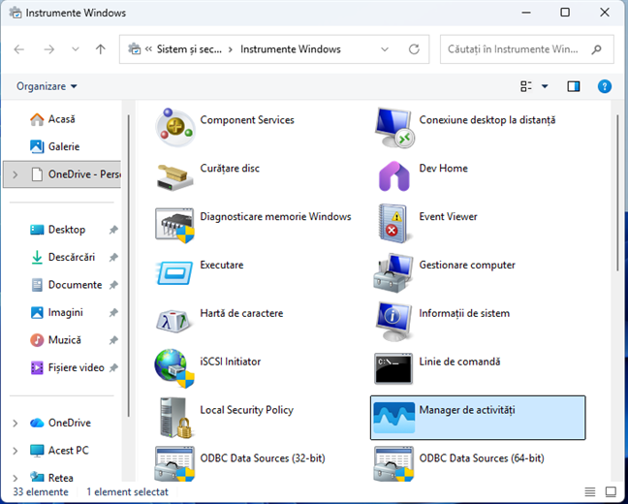Expand the OneDrive - Personal tree node

[x=16, y=174]
